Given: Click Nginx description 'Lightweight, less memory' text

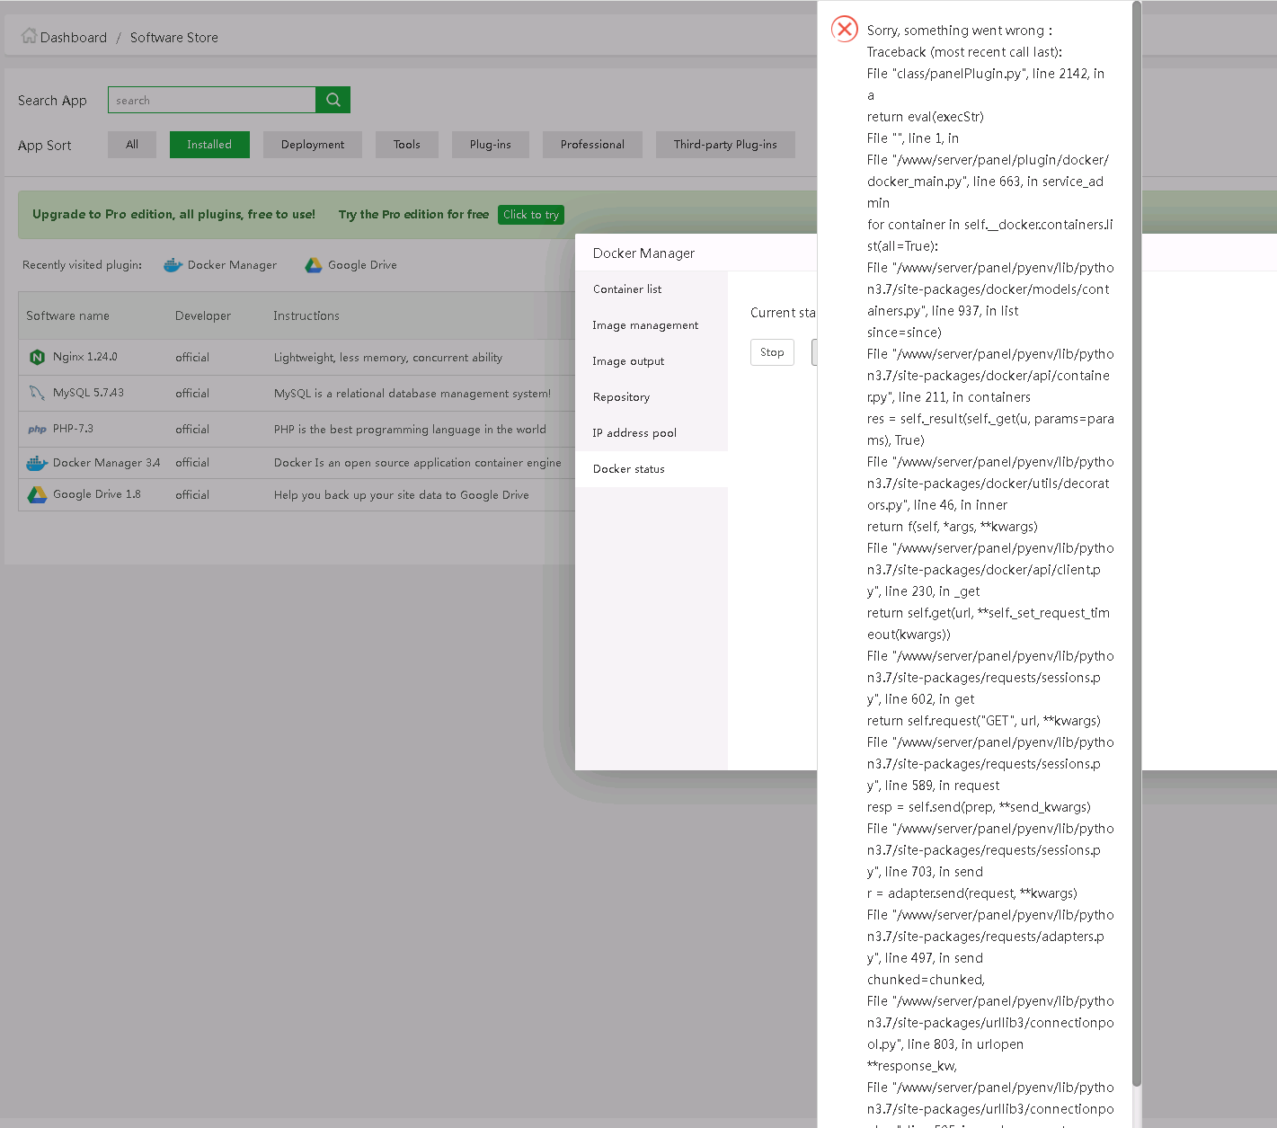Looking at the screenshot, I should 388,358.
